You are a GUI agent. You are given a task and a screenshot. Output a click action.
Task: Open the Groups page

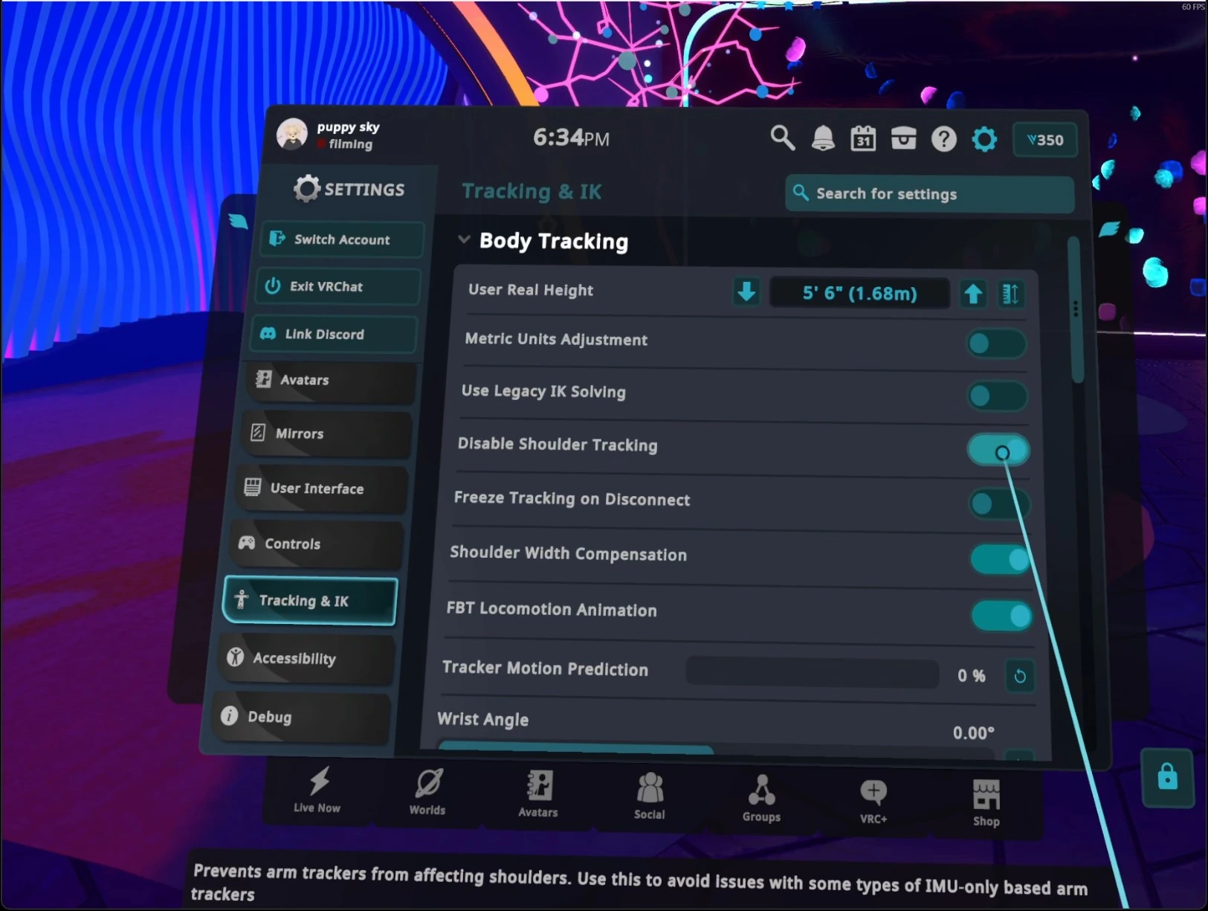pos(761,798)
